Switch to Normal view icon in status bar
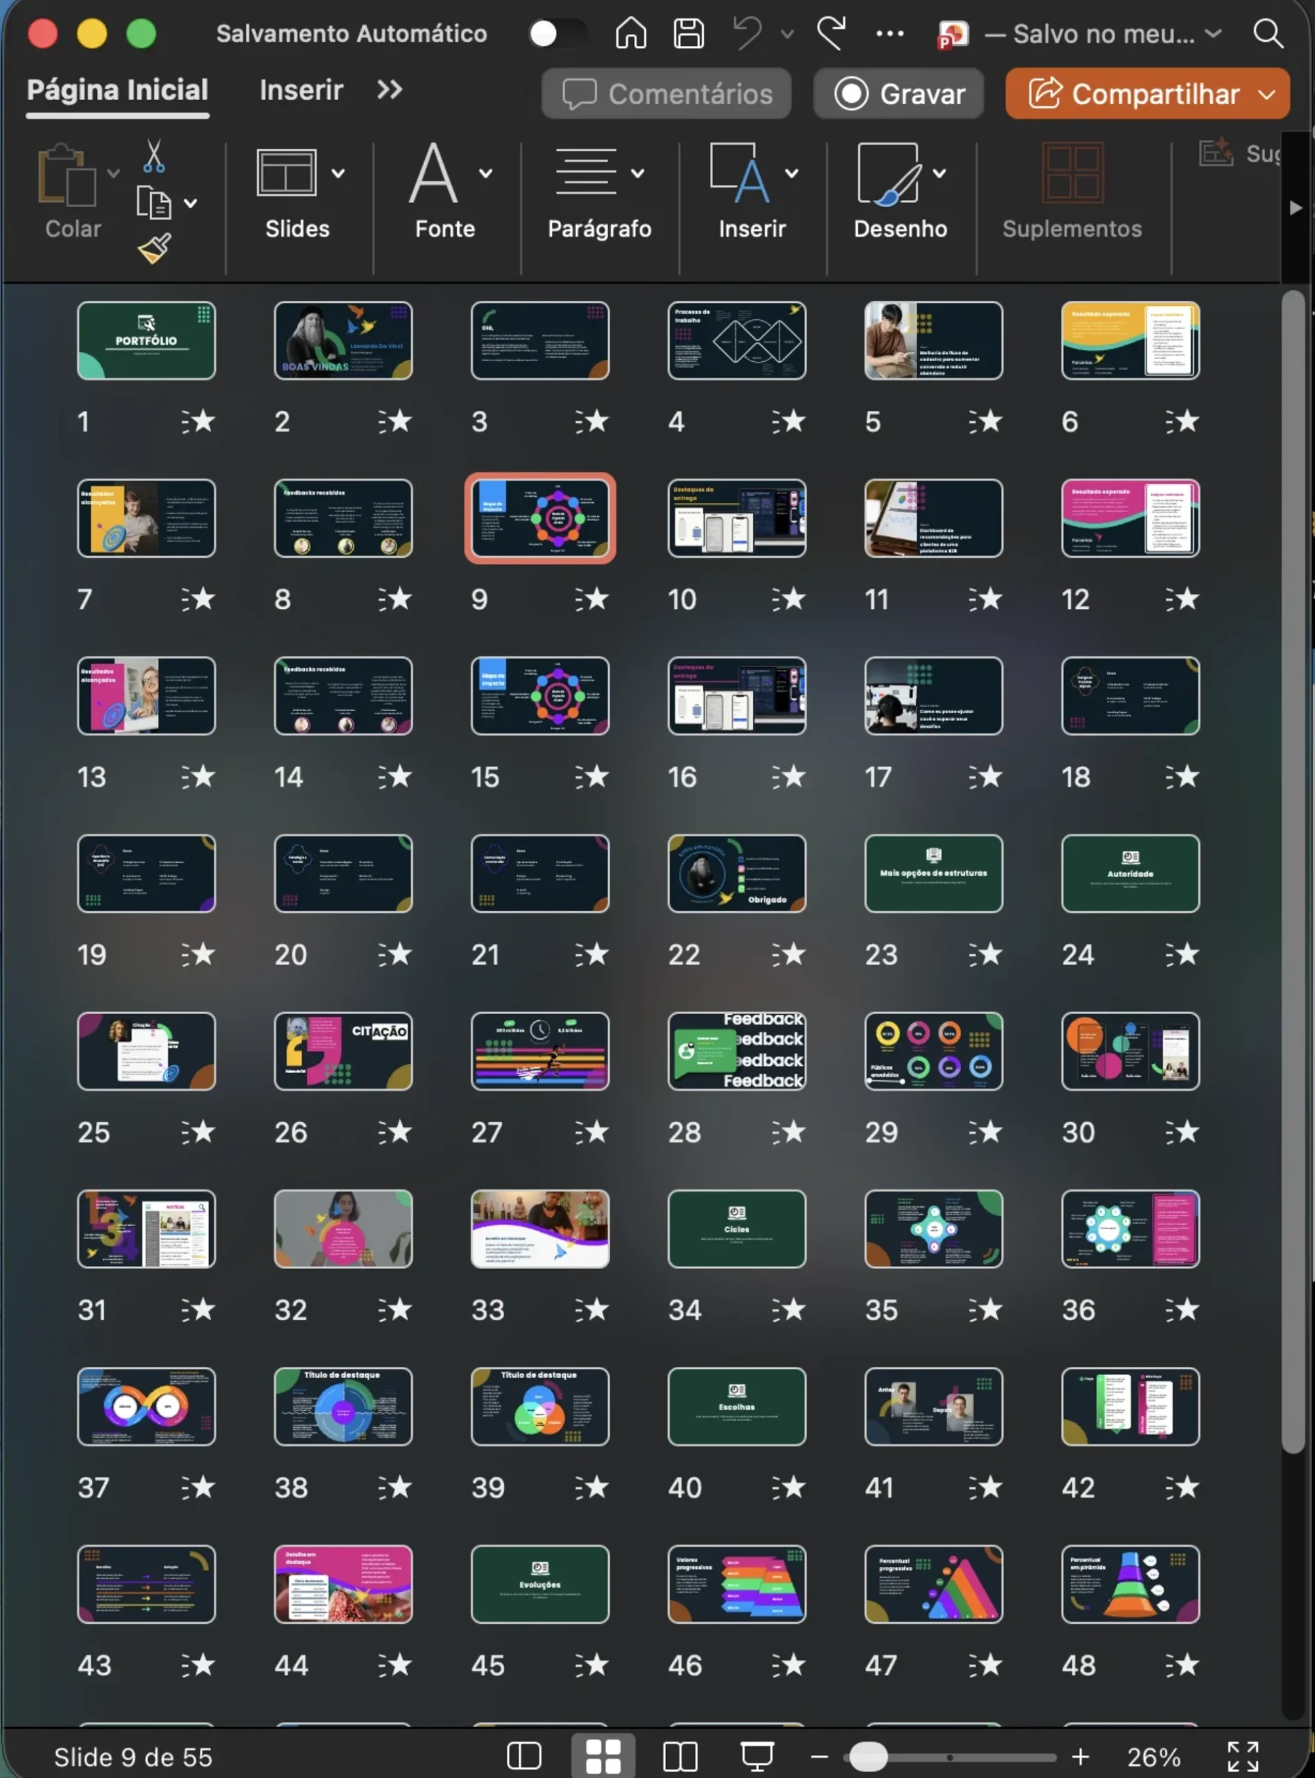This screenshot has height=1778, width=1315. (524, 1755)
